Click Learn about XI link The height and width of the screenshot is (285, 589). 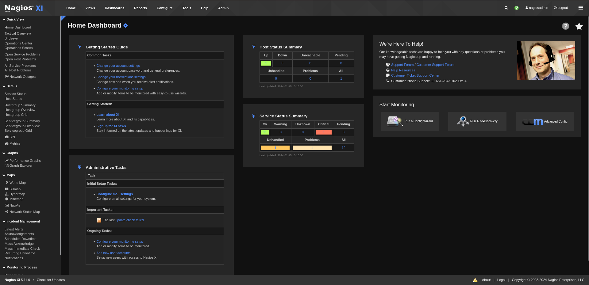tap(108, 115)
